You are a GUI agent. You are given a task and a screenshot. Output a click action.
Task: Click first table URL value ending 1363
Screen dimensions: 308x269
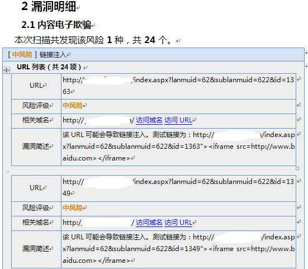pyautogui.click(x=178, y=86)
